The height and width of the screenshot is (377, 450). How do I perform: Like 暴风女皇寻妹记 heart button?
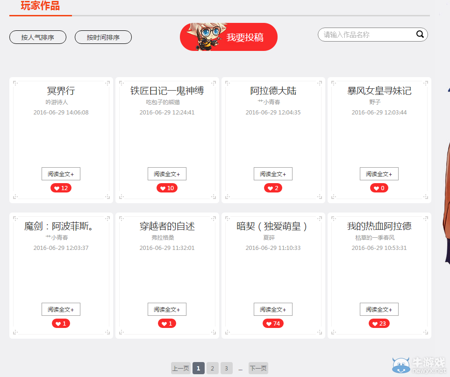click(x=379, y=188)
